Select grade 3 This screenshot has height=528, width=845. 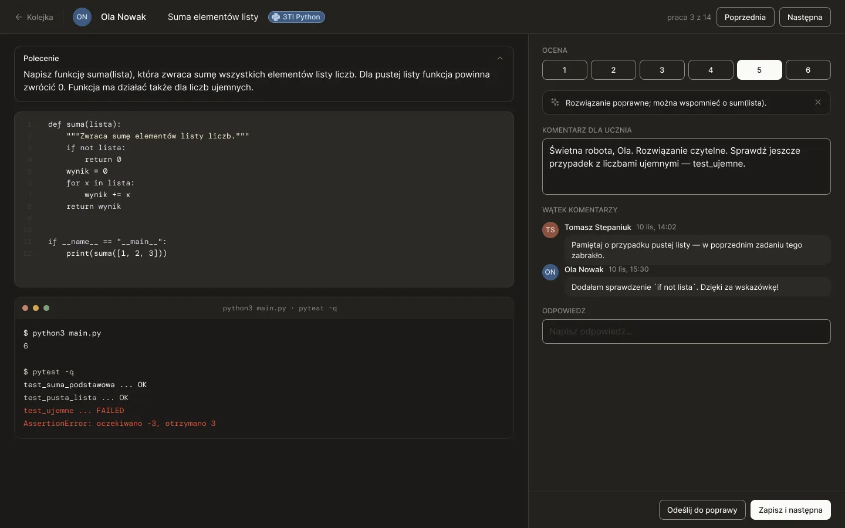tap(662, 70)
